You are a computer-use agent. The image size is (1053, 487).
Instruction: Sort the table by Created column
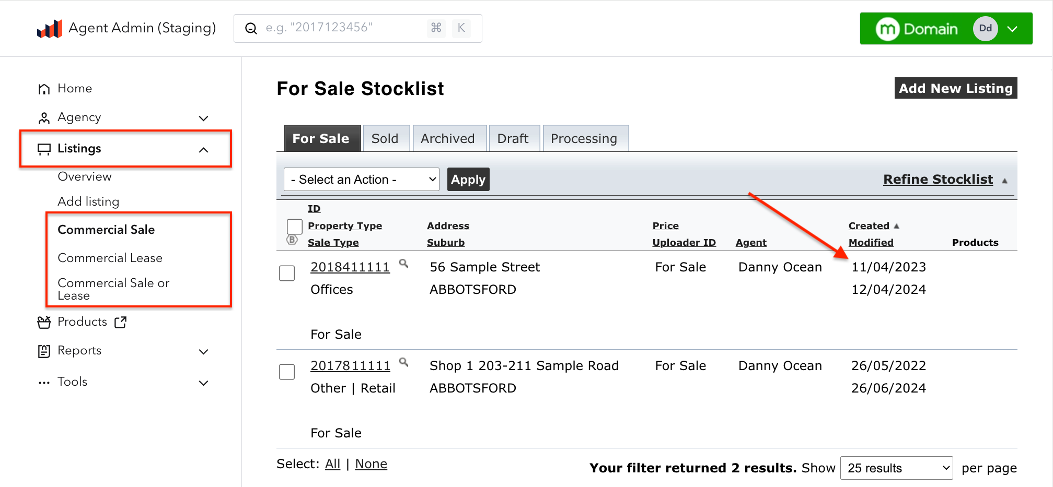point(869,226)
